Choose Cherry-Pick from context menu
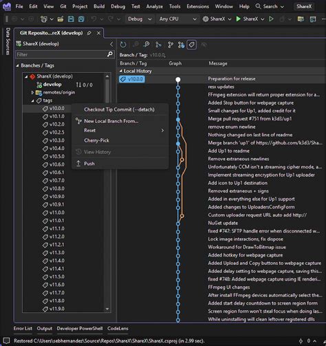This screenshot has width=326, height=346. (120, 140)
